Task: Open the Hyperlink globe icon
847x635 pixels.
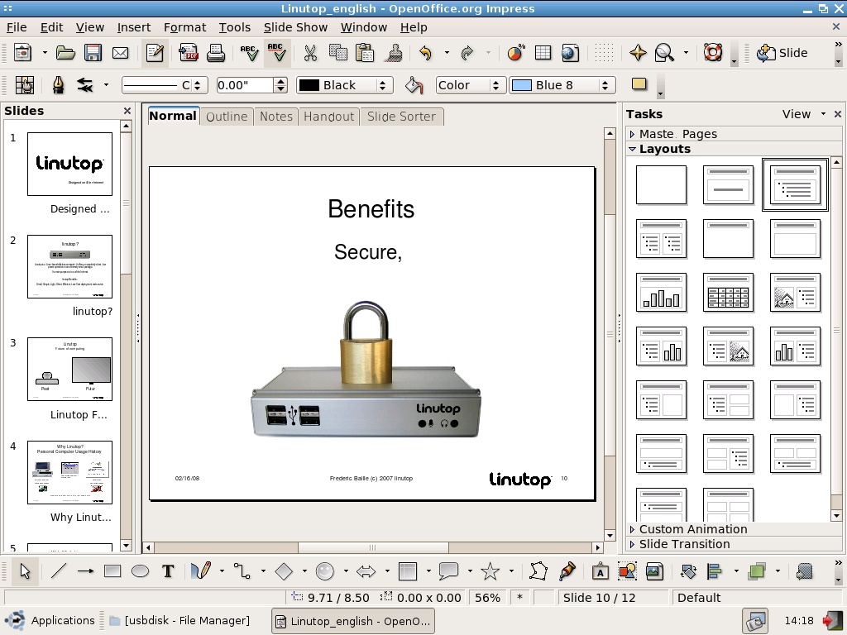Action: point(570,53)
